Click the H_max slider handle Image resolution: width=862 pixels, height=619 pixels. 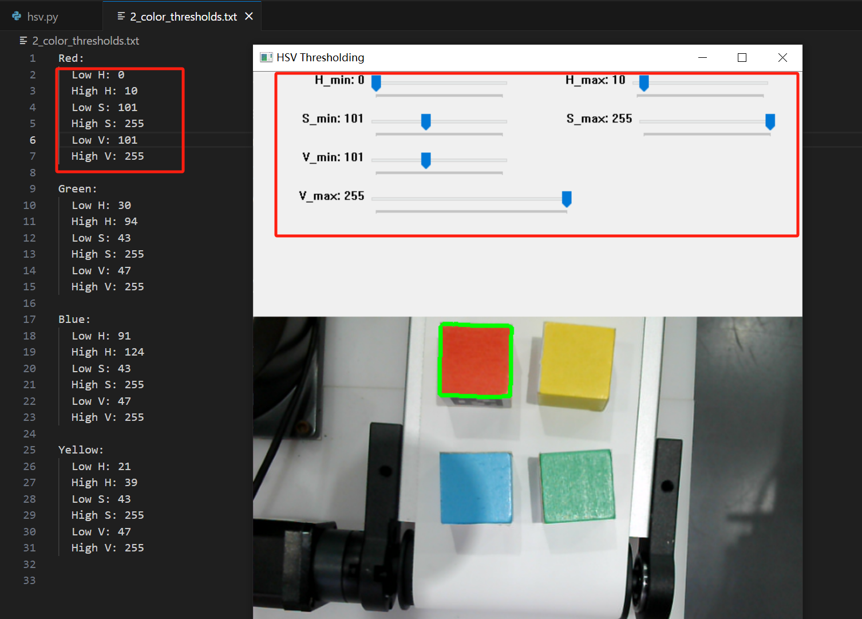click(644, 83)
